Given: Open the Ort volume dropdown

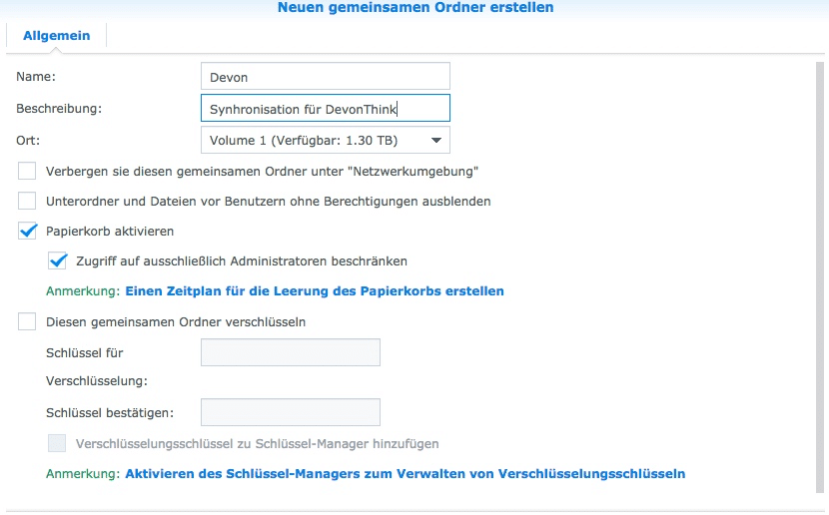Looking at the screenshot, I should [x=325, y=140].
